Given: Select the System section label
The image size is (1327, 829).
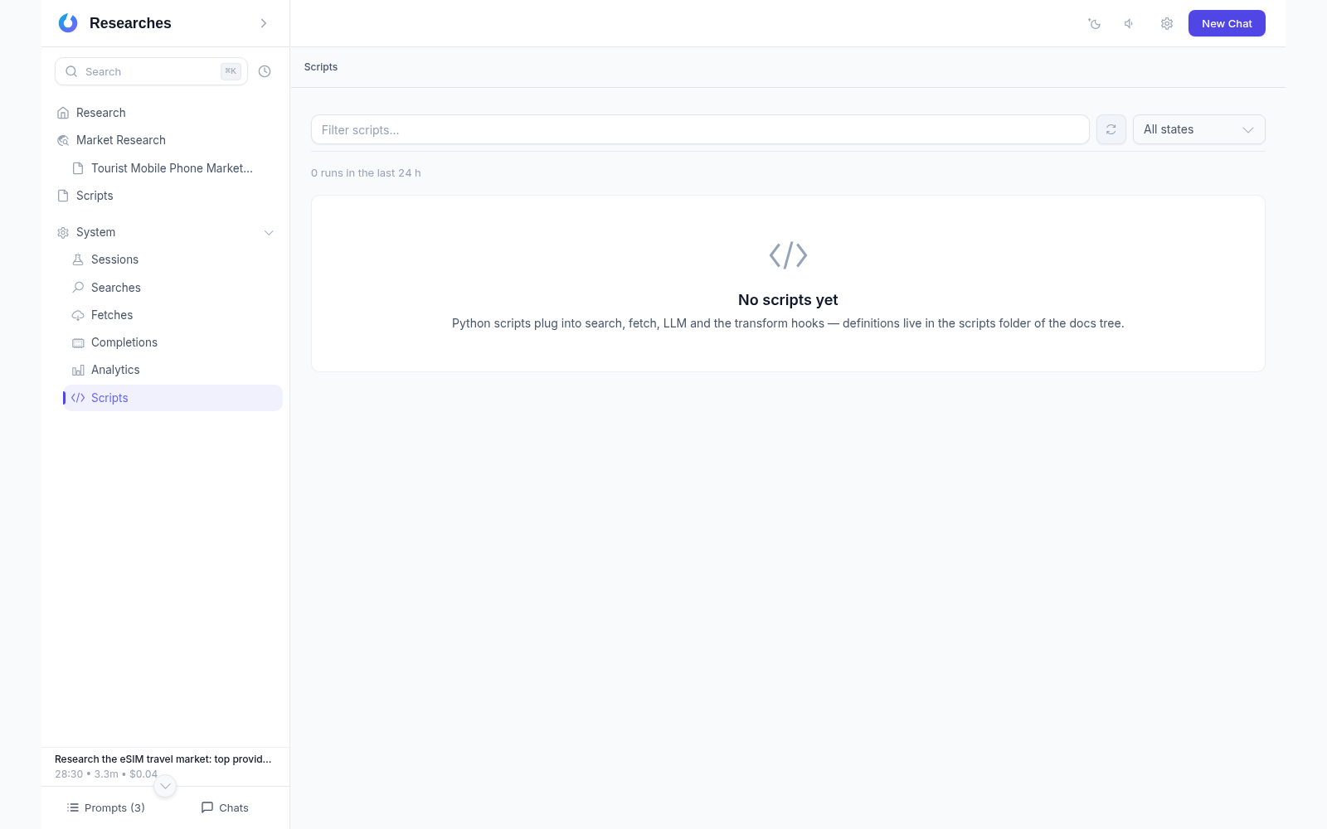Looking at the screenshot, I should 95,232.
